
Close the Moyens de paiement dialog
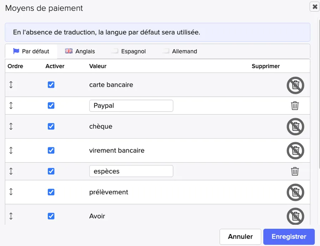point(315,7)
